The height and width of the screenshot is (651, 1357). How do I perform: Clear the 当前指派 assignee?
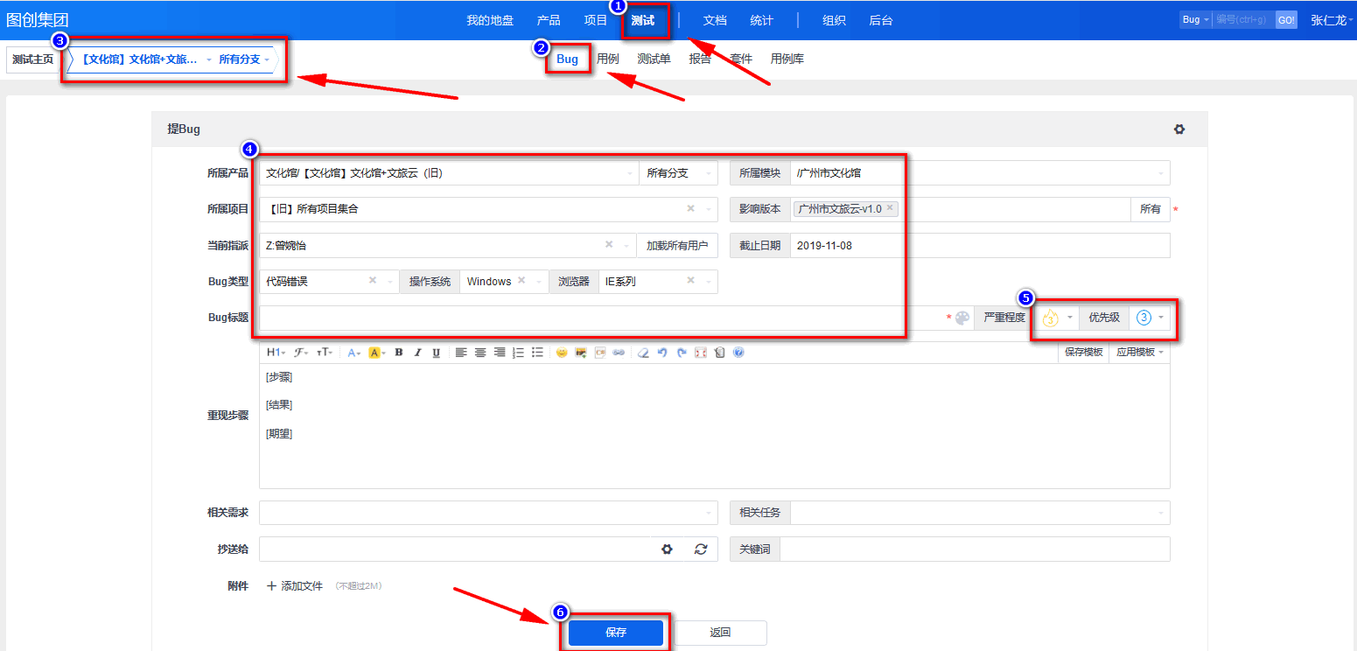(610, 246)
